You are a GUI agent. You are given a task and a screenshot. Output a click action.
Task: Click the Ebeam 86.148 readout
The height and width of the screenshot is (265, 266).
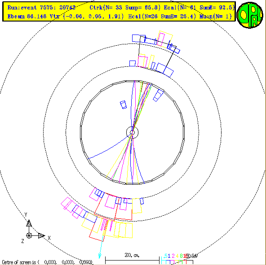click(27, 17)
